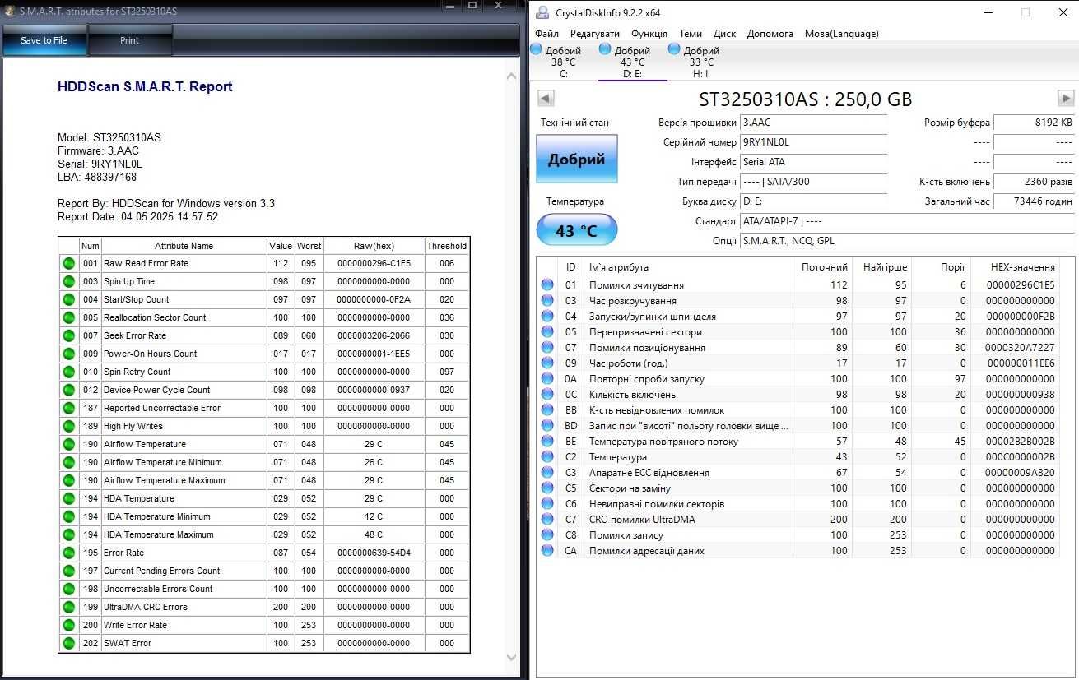
Task: Click Model: ST3250310AS line in report
Action: [109, 137]
